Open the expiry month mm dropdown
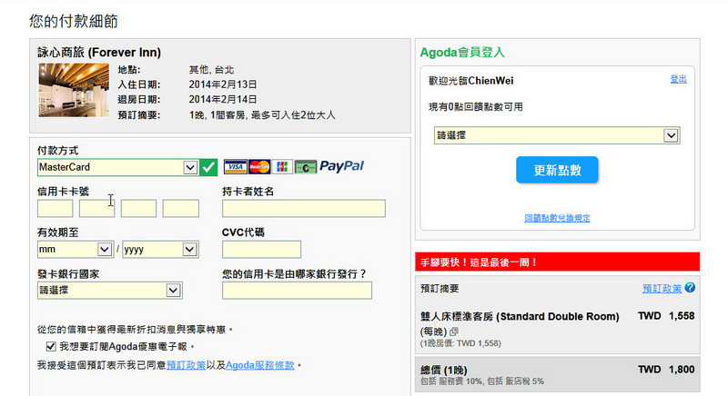728x396 pixels. 76,250
